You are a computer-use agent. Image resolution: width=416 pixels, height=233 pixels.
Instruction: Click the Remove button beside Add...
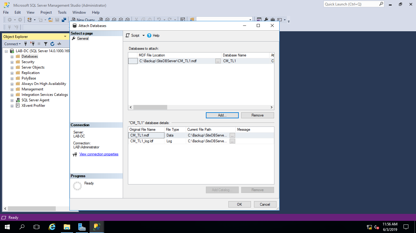(x=258, y=115)
